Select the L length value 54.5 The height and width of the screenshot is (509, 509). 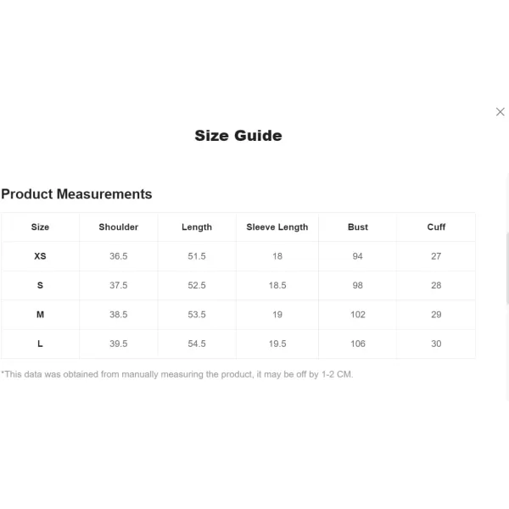click(197, 344)
